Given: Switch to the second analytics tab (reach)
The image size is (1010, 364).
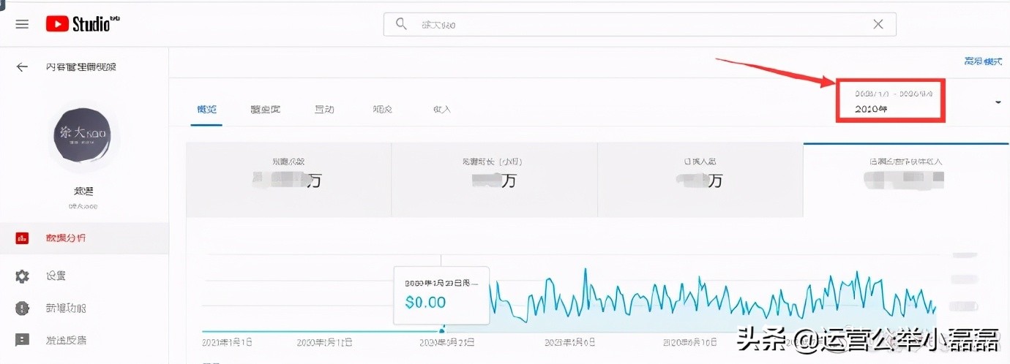Looking at the screenshot, I should click(265, 109).
